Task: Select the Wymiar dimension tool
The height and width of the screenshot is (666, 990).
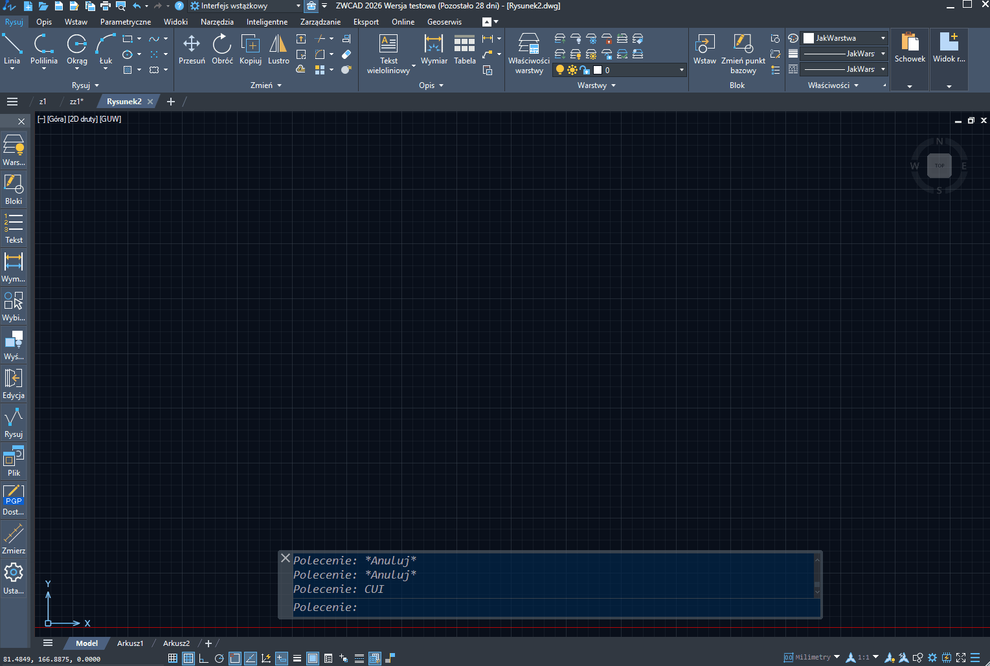Action: (x=434, y=50)
